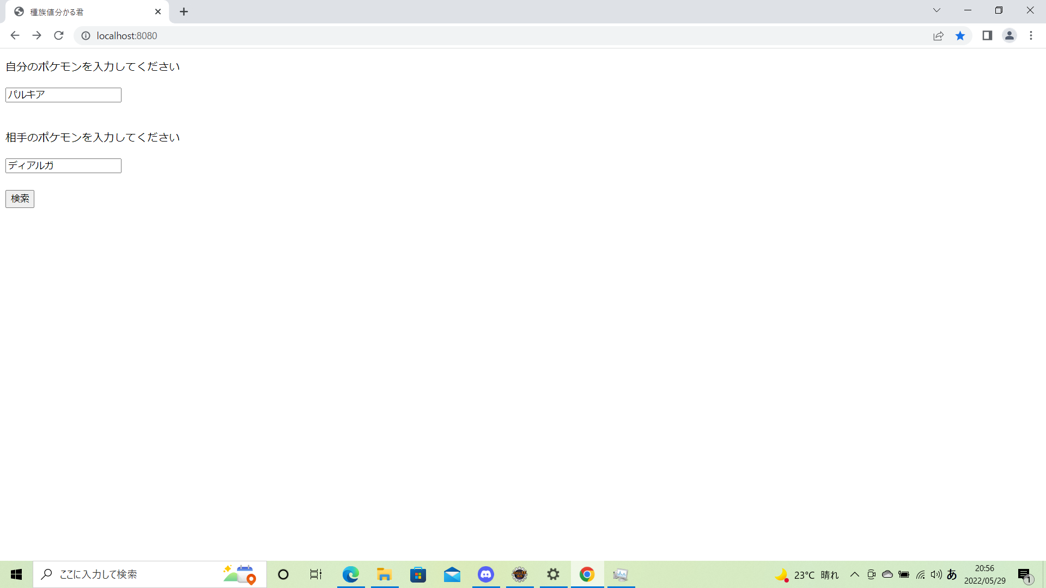This screenshot has width=1046, height=588.
Task: Expand the tab search chevron
Action: click(x=936, y=10)
